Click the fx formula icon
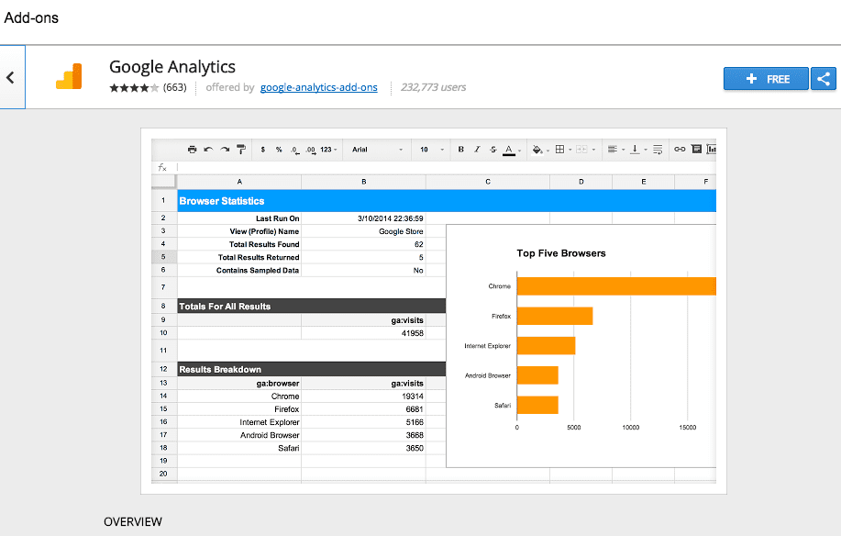Screen dimensions: 841x536 [162, 167]
